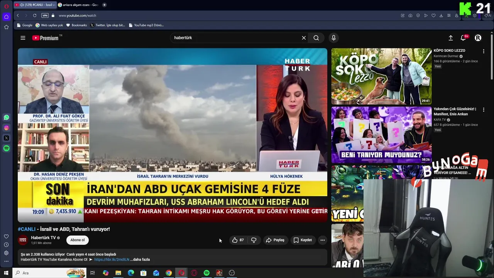This screenshot has width=494, height=278.
Task: Share the video with Paylaş
Action: [275, 240]
